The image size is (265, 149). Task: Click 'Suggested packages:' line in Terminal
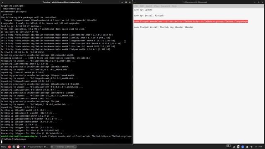[13, 6]
